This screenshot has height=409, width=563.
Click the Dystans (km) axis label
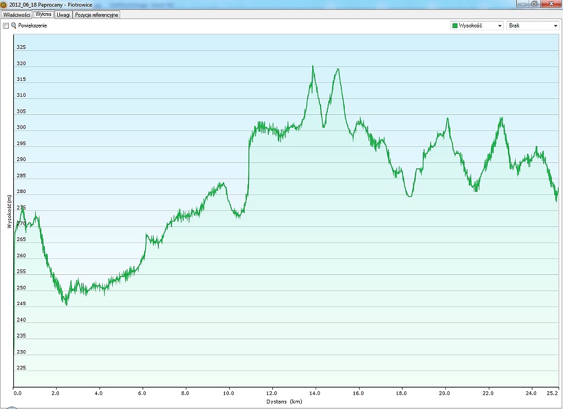285,402
